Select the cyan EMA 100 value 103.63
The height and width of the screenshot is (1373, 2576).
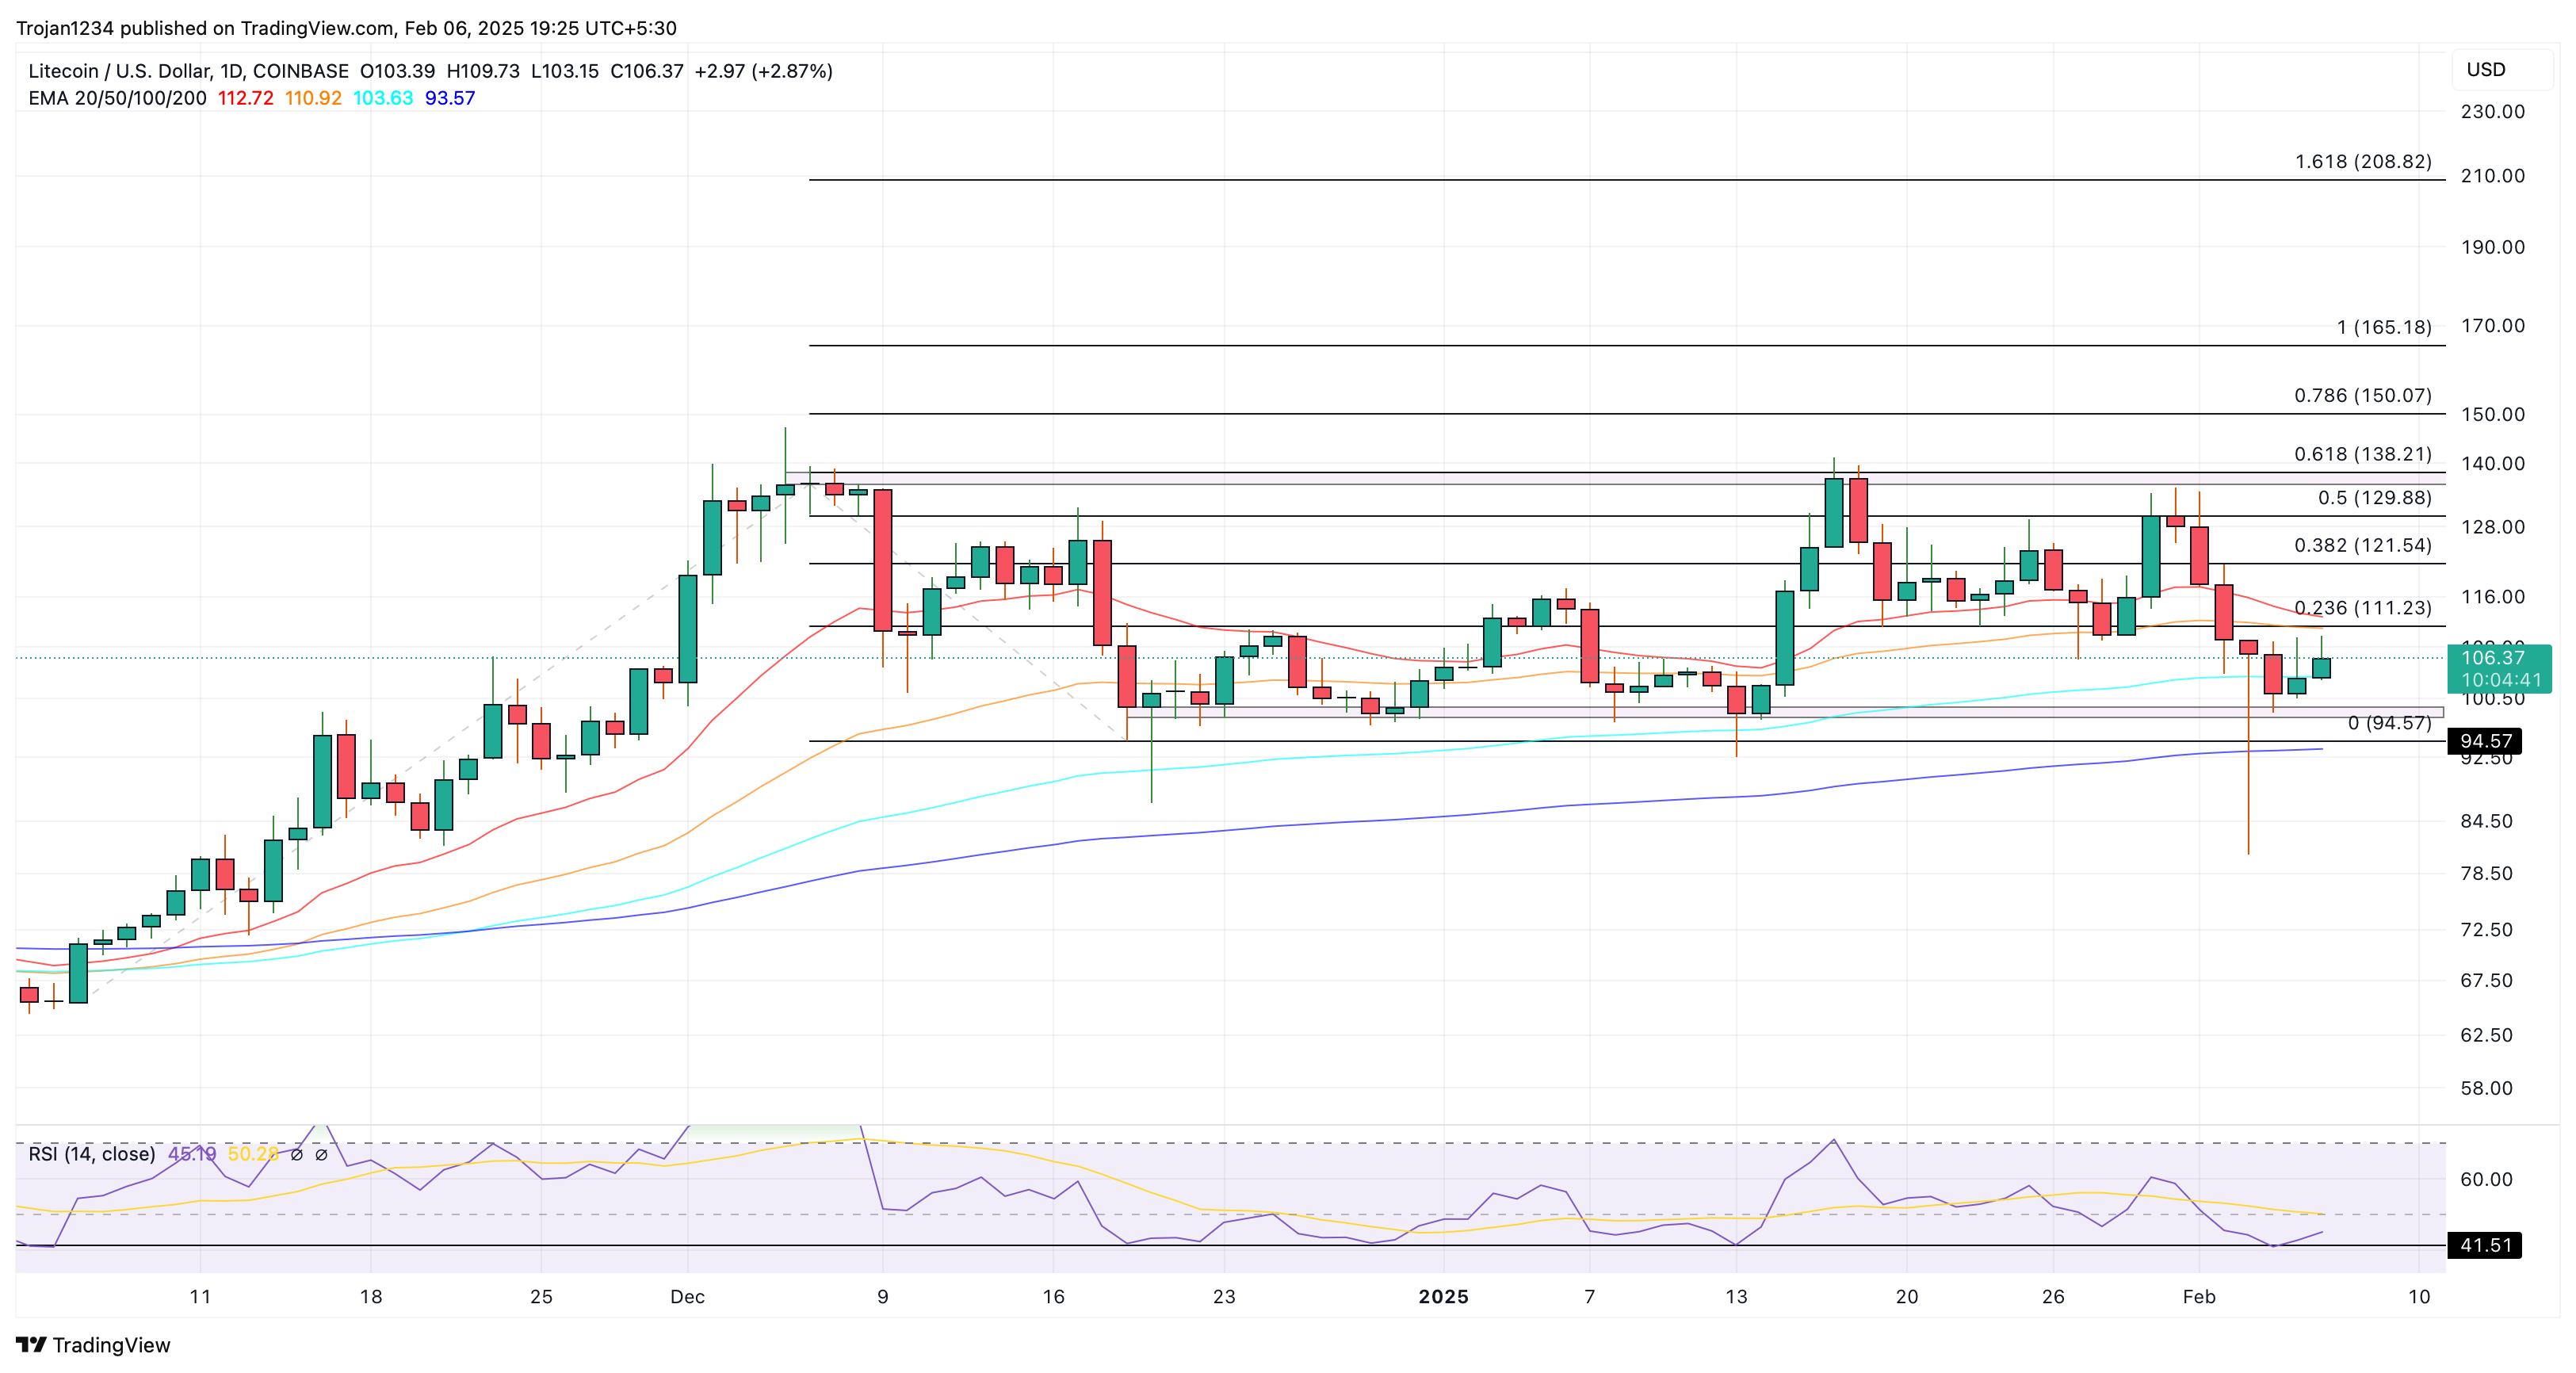point(383,98)
